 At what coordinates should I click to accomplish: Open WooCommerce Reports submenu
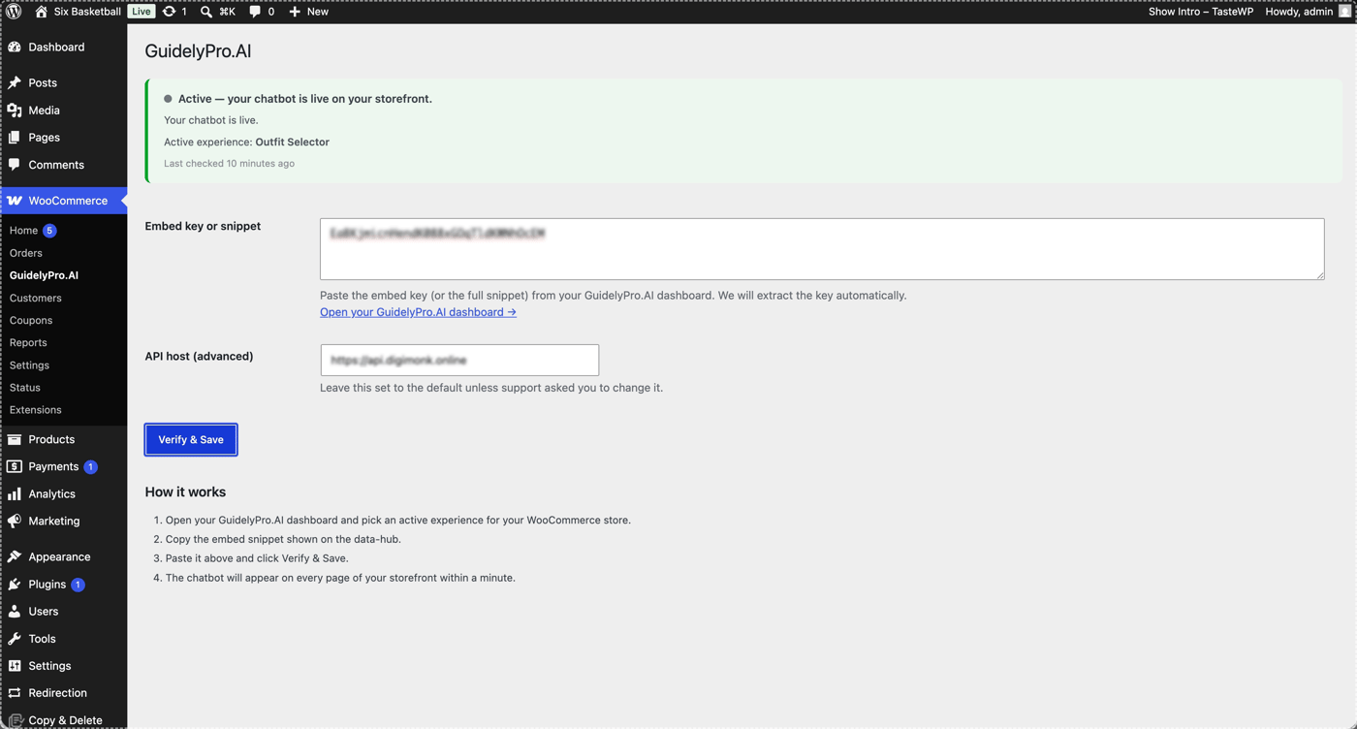[28, 342]
